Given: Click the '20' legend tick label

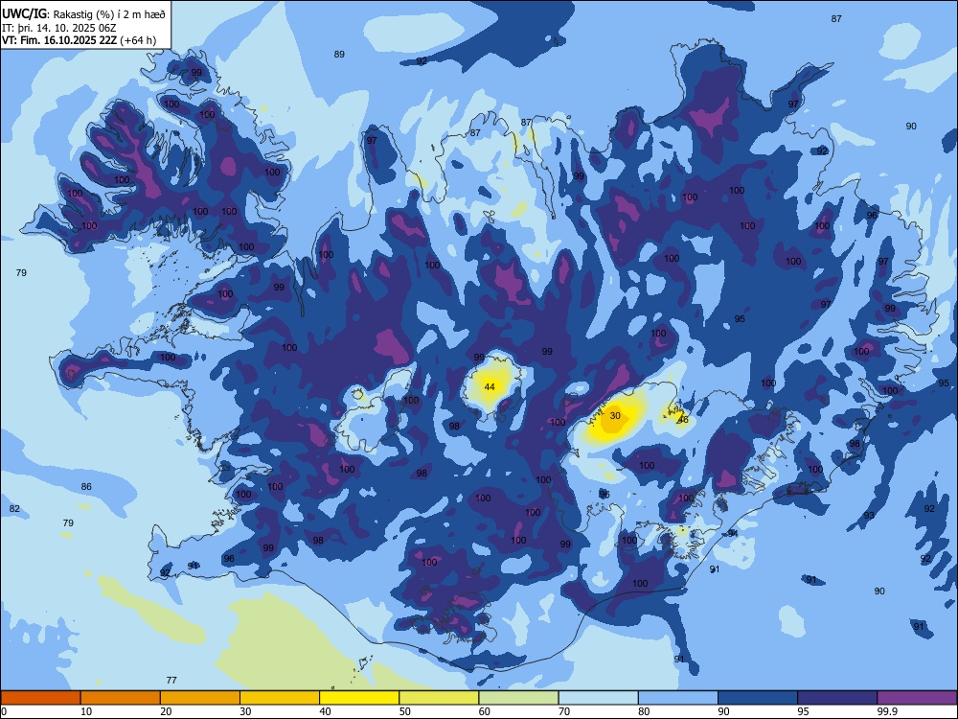Looking at the screenshot, I should (x=166, y=711).
